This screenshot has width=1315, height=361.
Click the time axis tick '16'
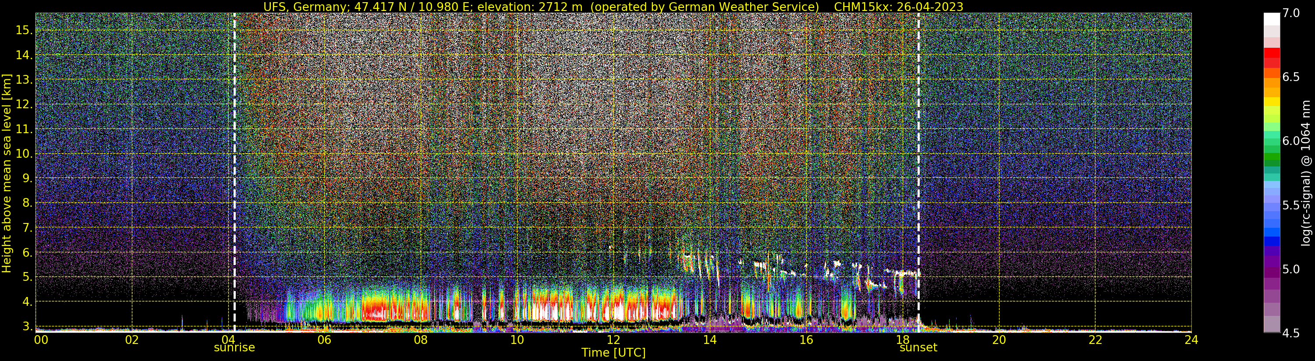point(806,340)
